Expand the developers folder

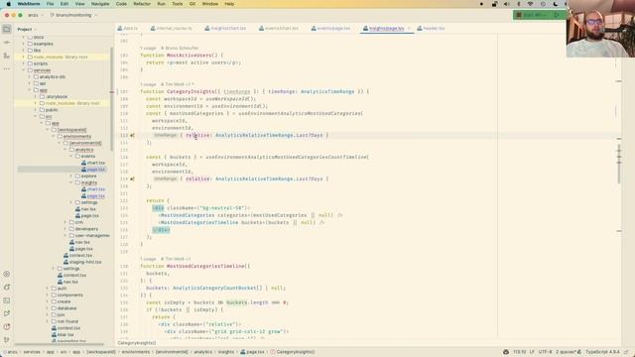click(65, 229)
